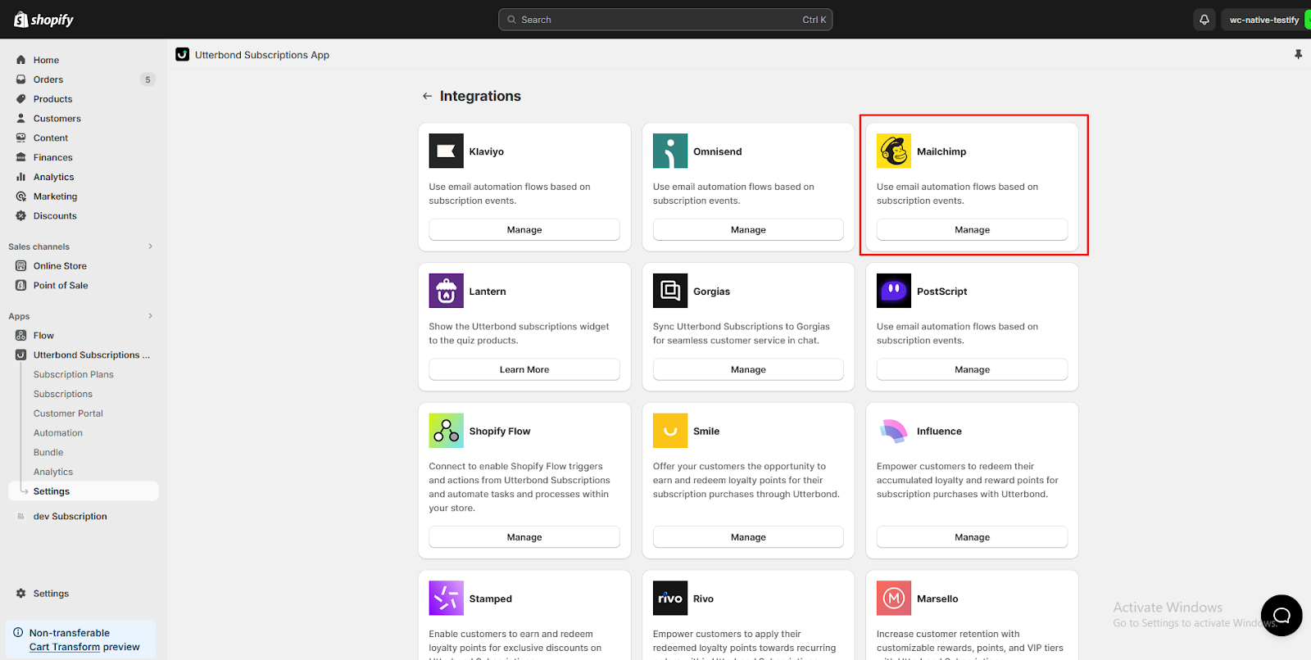This screenshot has width=1311, height=660.
Task: Click the Finances sidebar icon
Action: tap(21, 157)
